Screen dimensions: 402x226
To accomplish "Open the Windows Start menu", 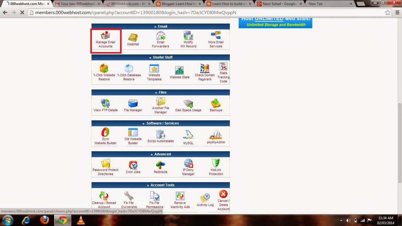I will point(8,220).
